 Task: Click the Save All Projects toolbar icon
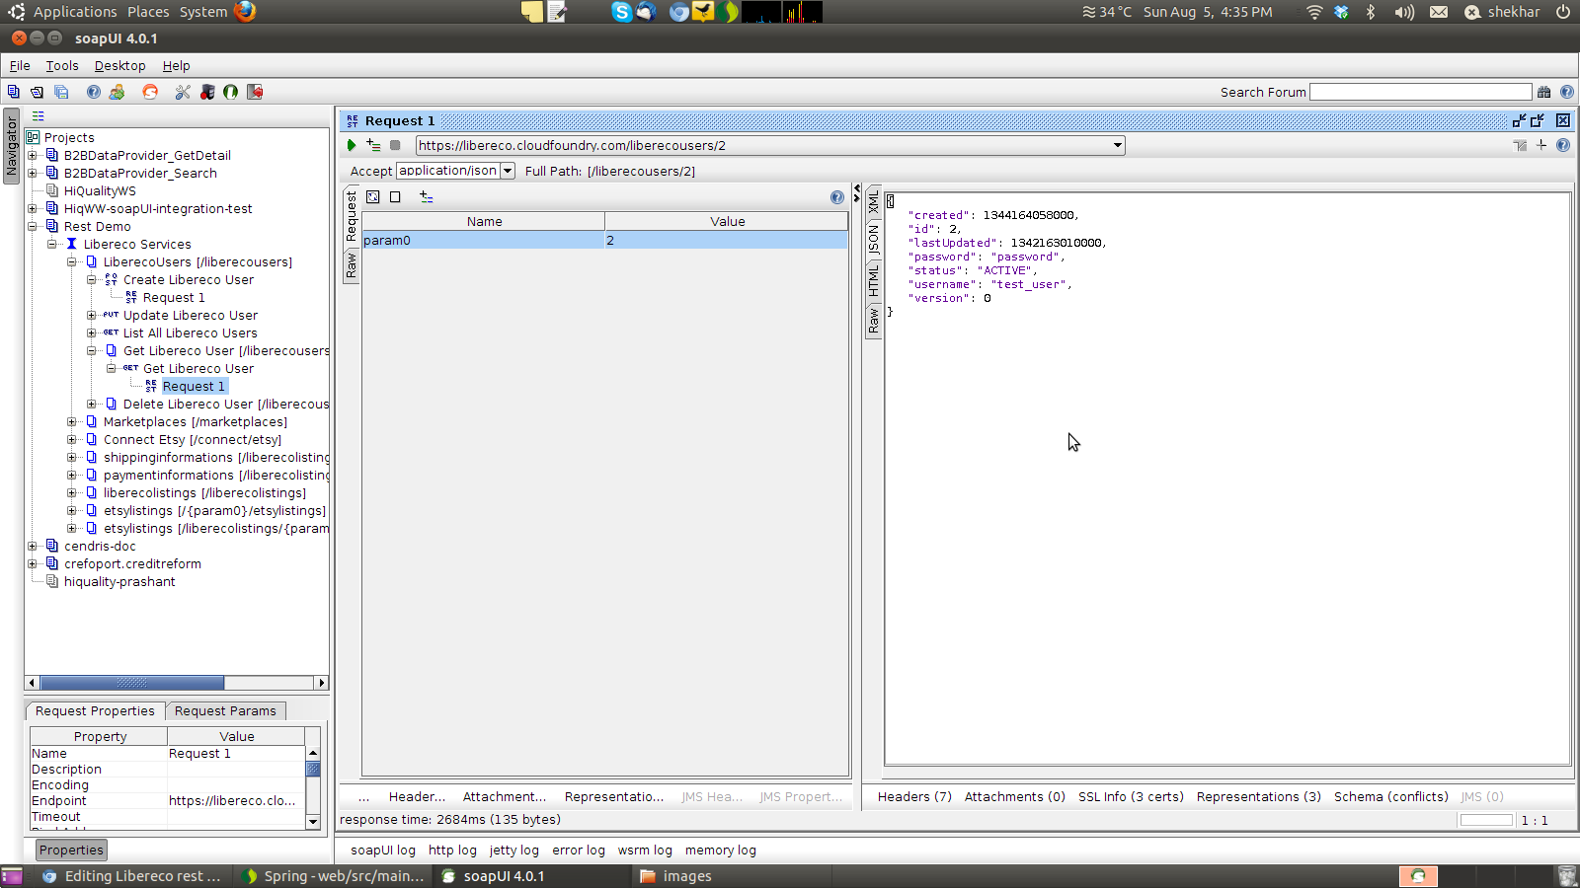coord(61,92)
